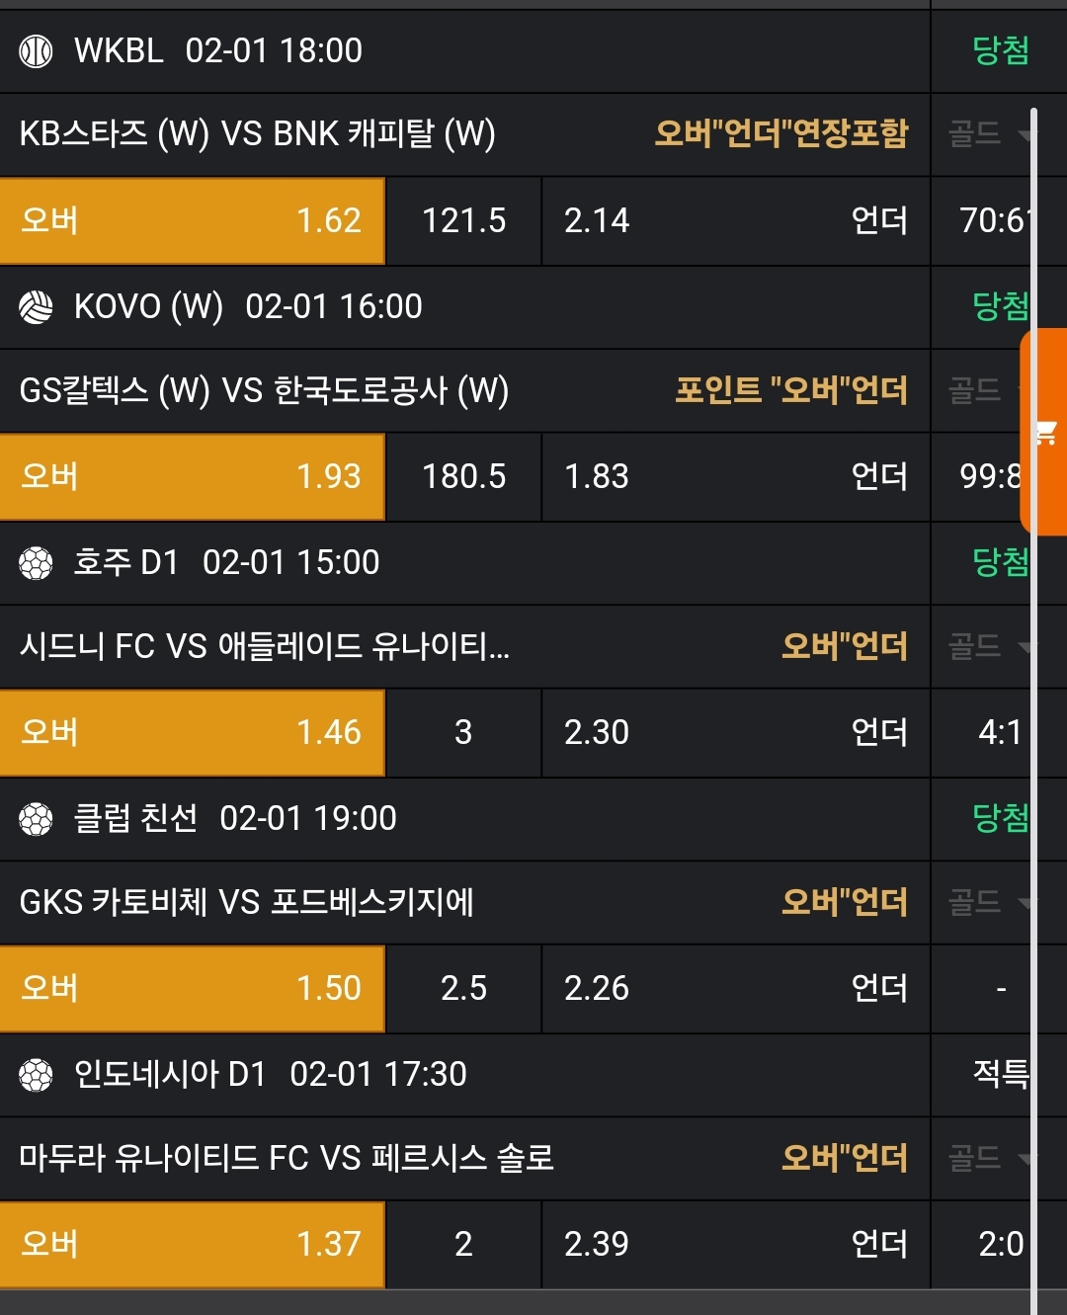Click the vertical scrollbar on the right edge
This screenshot has height=1315, width=1067.
pyautogui.click(x=1034, y=692)
